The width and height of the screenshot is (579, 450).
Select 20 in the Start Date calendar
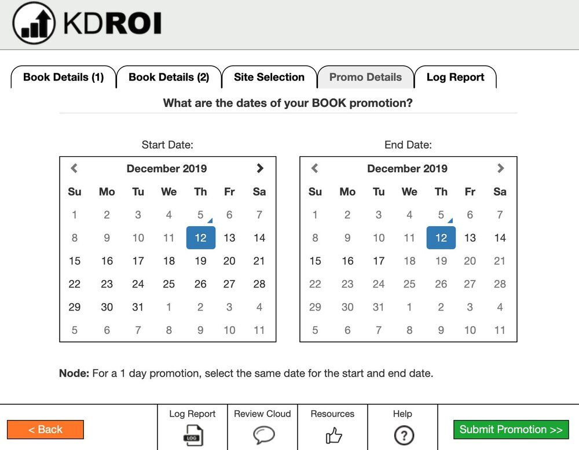[x=229, y=261]
